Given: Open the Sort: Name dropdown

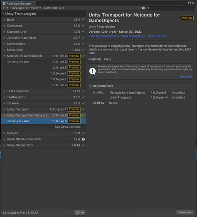Looking at the screenshot, I should (x=54, y=8).
